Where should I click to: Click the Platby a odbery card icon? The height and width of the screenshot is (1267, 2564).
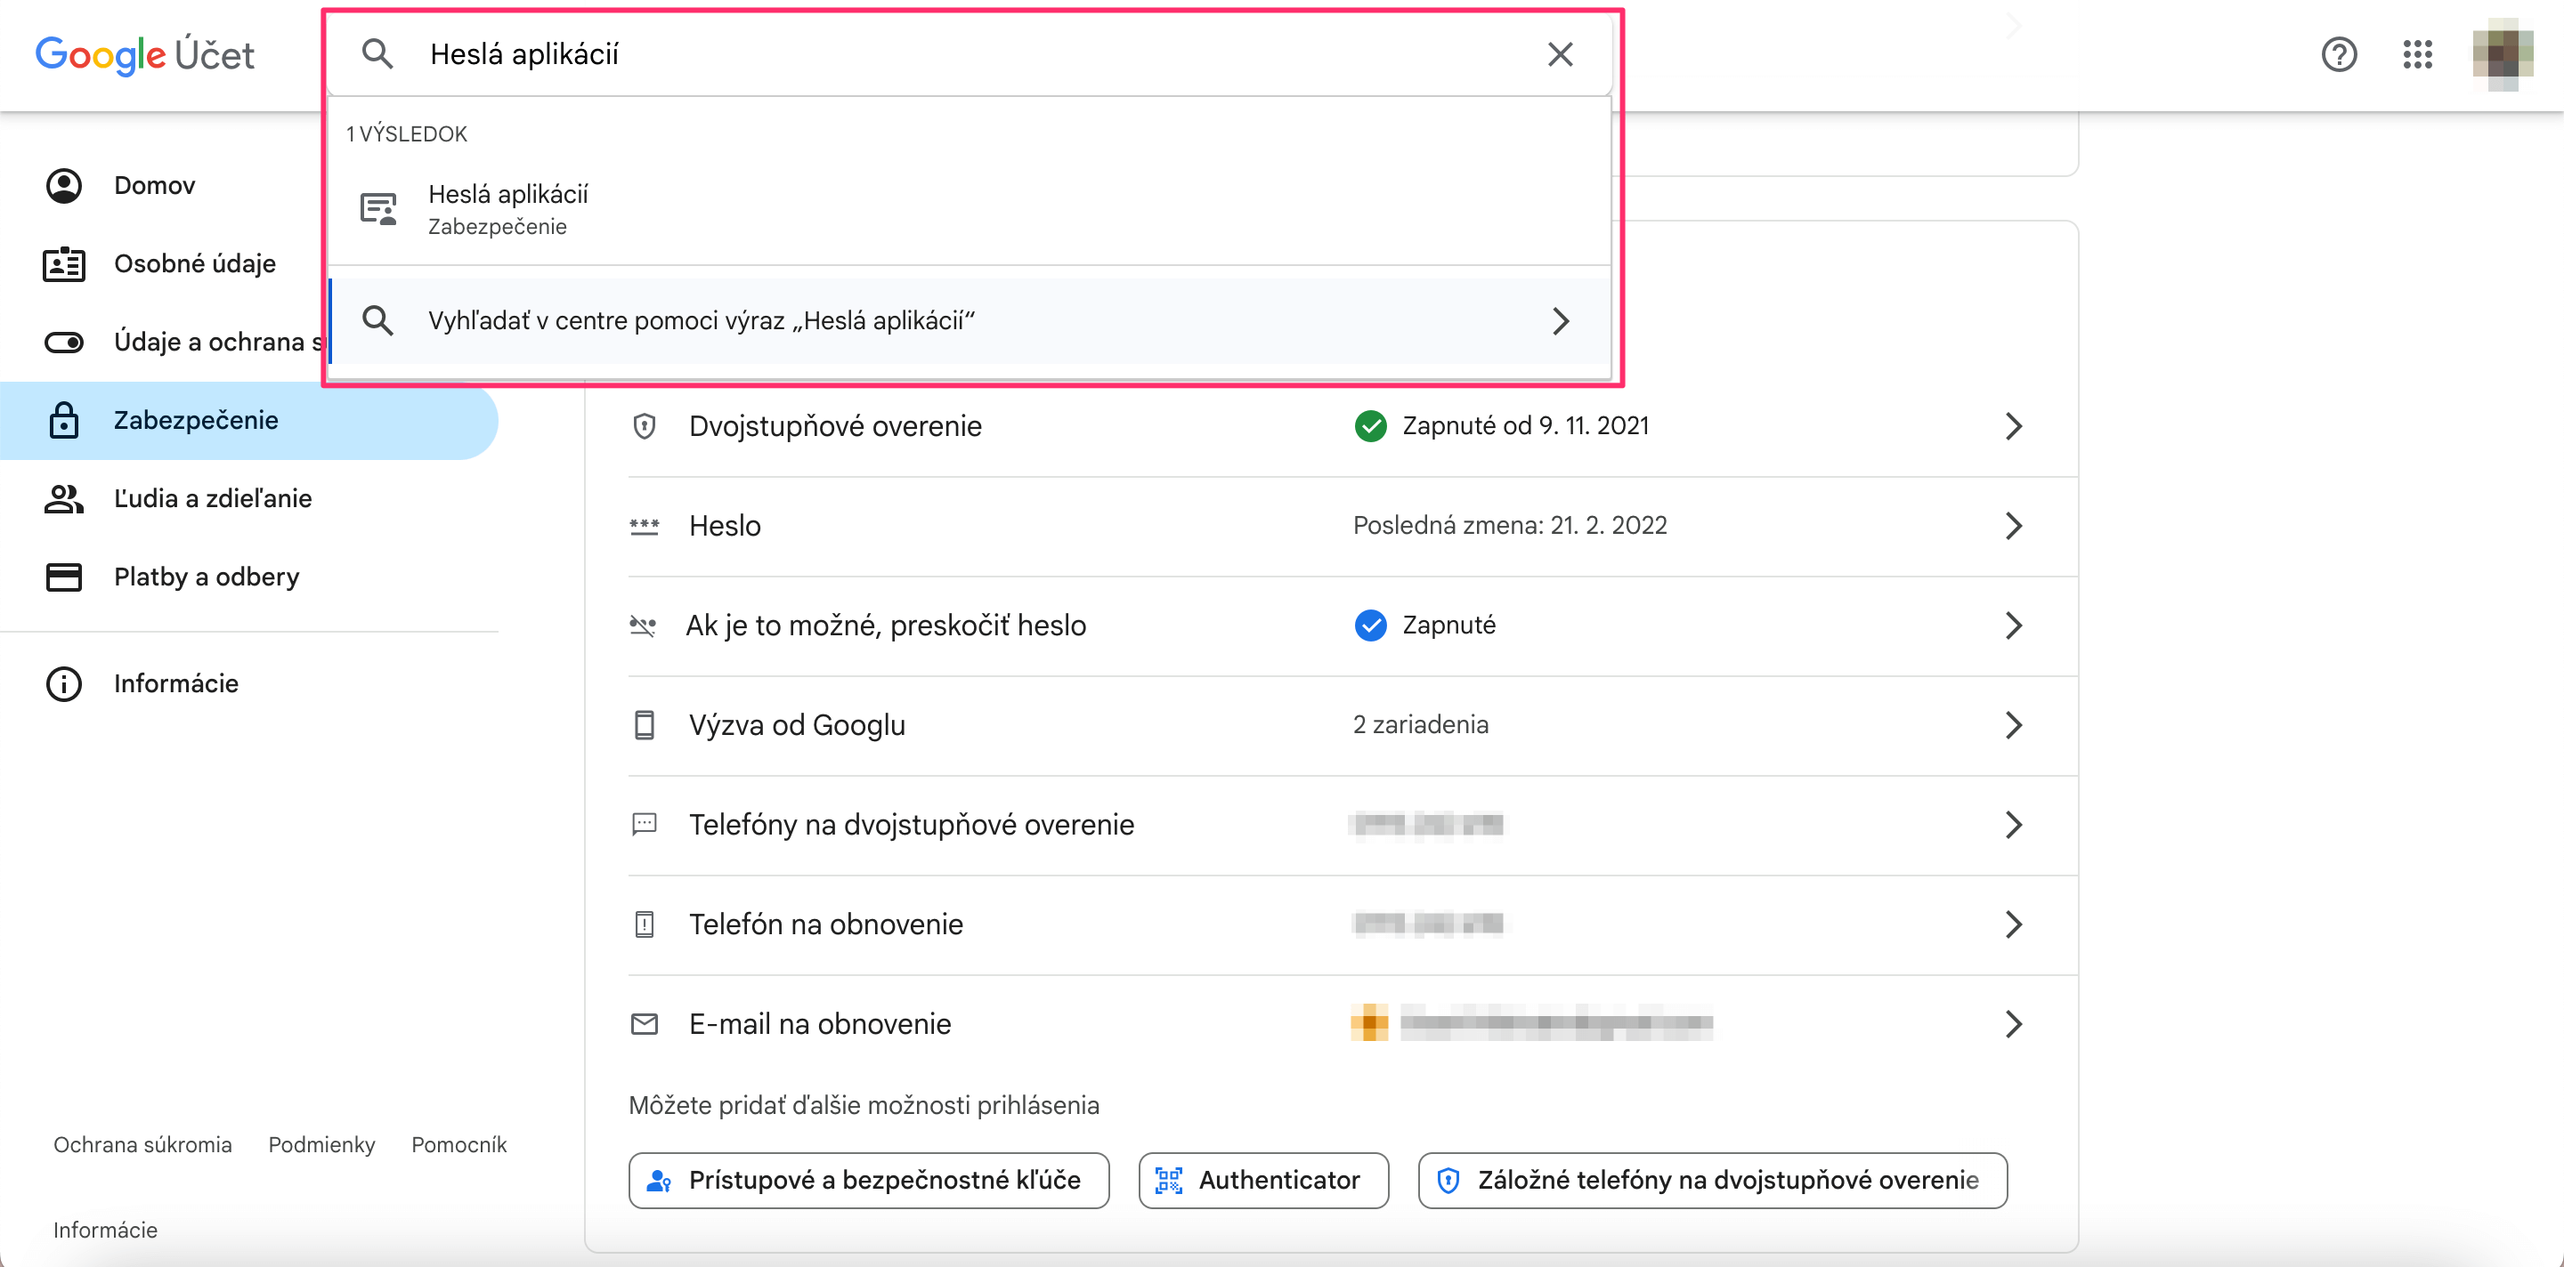pos(64,577)
